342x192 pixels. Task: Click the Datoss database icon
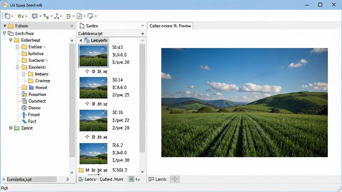[24, 108]
